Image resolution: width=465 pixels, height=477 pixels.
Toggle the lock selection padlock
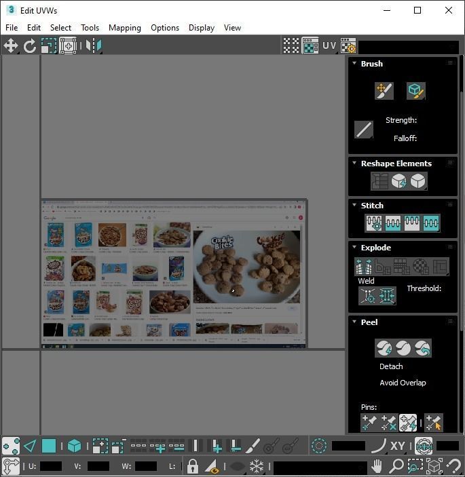pos(192,465)
